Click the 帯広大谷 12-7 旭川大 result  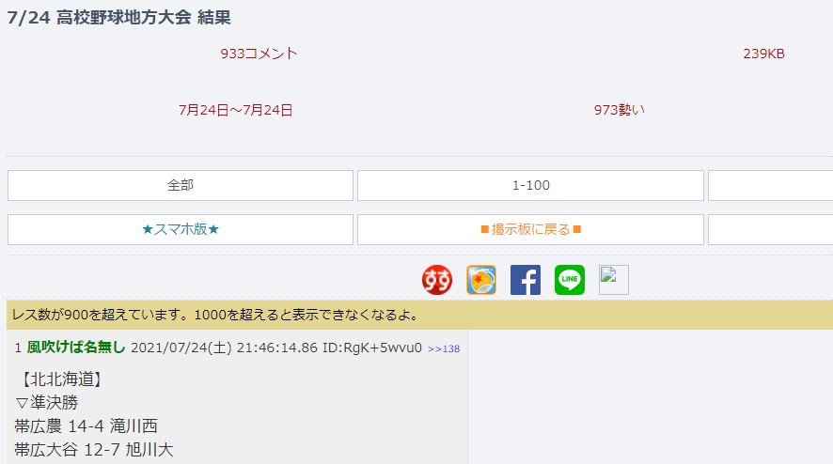(x=94, y=450)
